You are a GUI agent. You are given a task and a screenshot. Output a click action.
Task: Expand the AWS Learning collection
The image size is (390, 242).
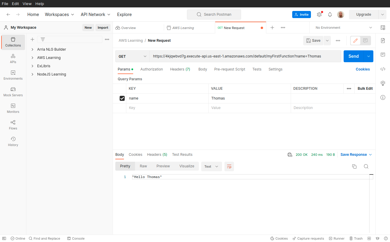(x=32, y=58)
